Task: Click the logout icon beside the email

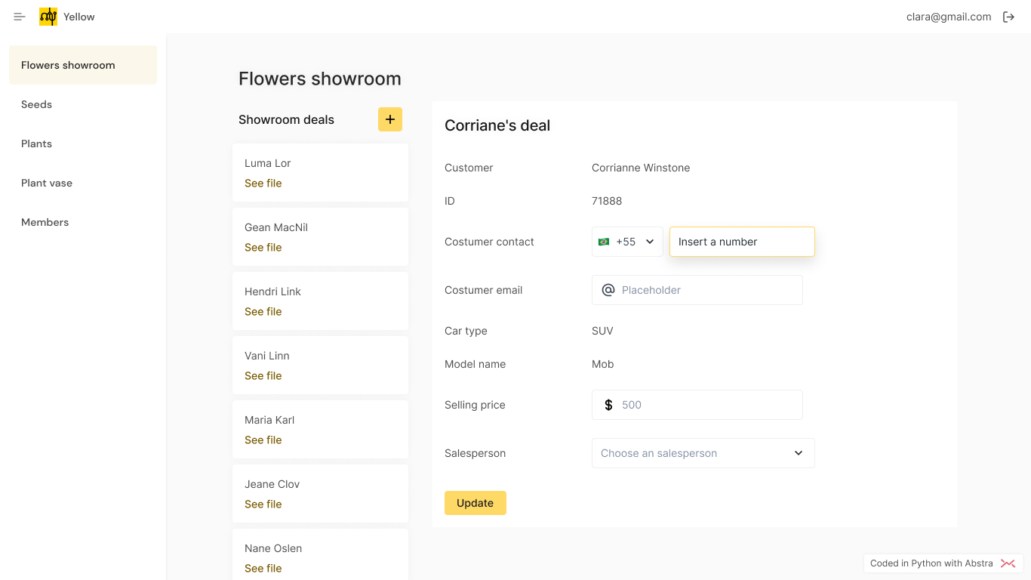Action: 1008,17
